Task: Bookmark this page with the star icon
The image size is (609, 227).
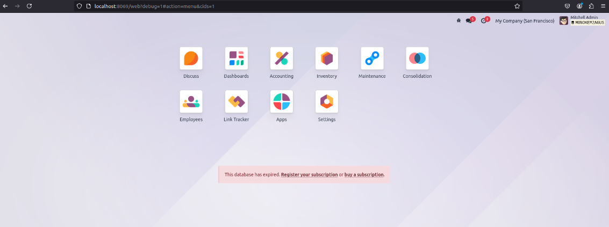Action: [x=517, y=5]
